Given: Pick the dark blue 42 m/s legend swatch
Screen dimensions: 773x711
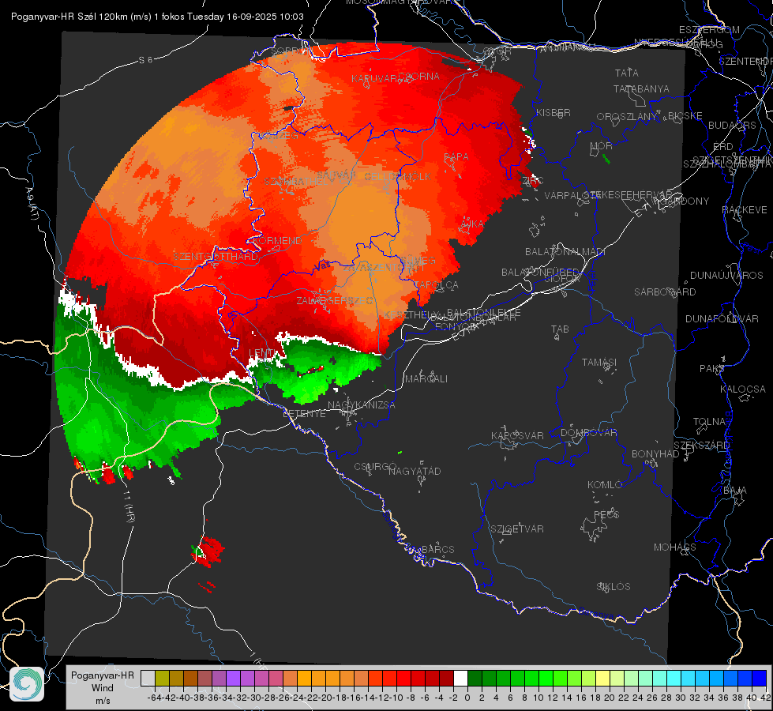Looking at the screenshot, I should 760,678.
